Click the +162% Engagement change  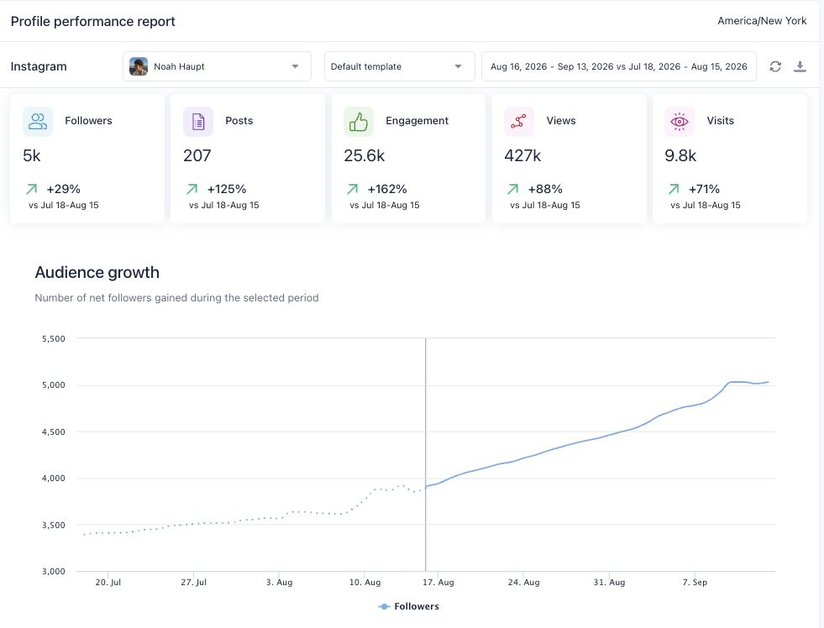pos(387,189)
